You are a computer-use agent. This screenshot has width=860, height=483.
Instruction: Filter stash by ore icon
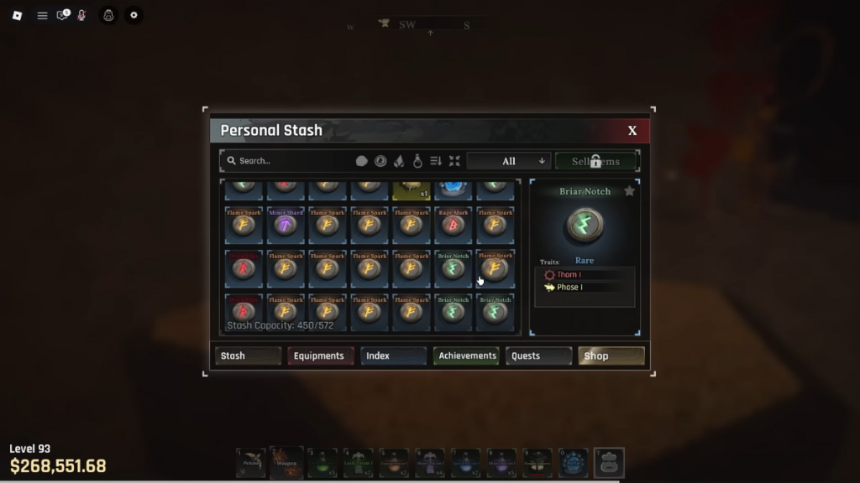click(x=361, y=161)
